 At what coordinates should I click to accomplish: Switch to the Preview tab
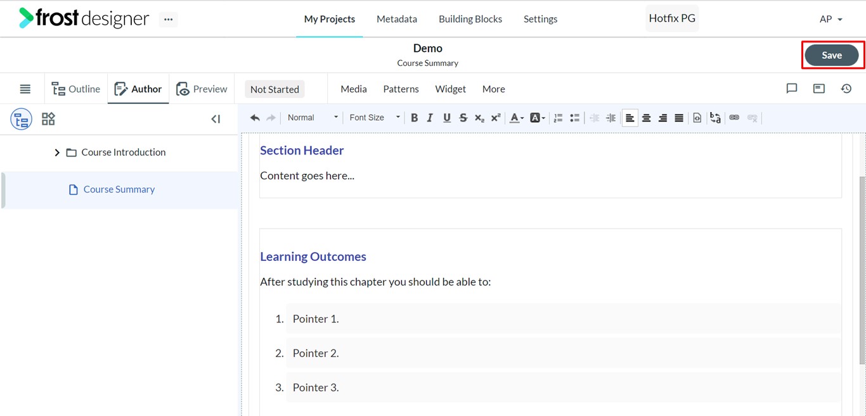pos(202,89)
